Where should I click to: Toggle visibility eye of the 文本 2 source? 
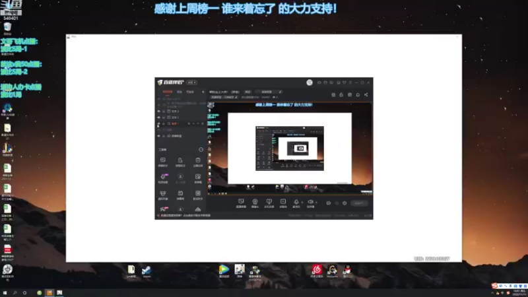158,111
